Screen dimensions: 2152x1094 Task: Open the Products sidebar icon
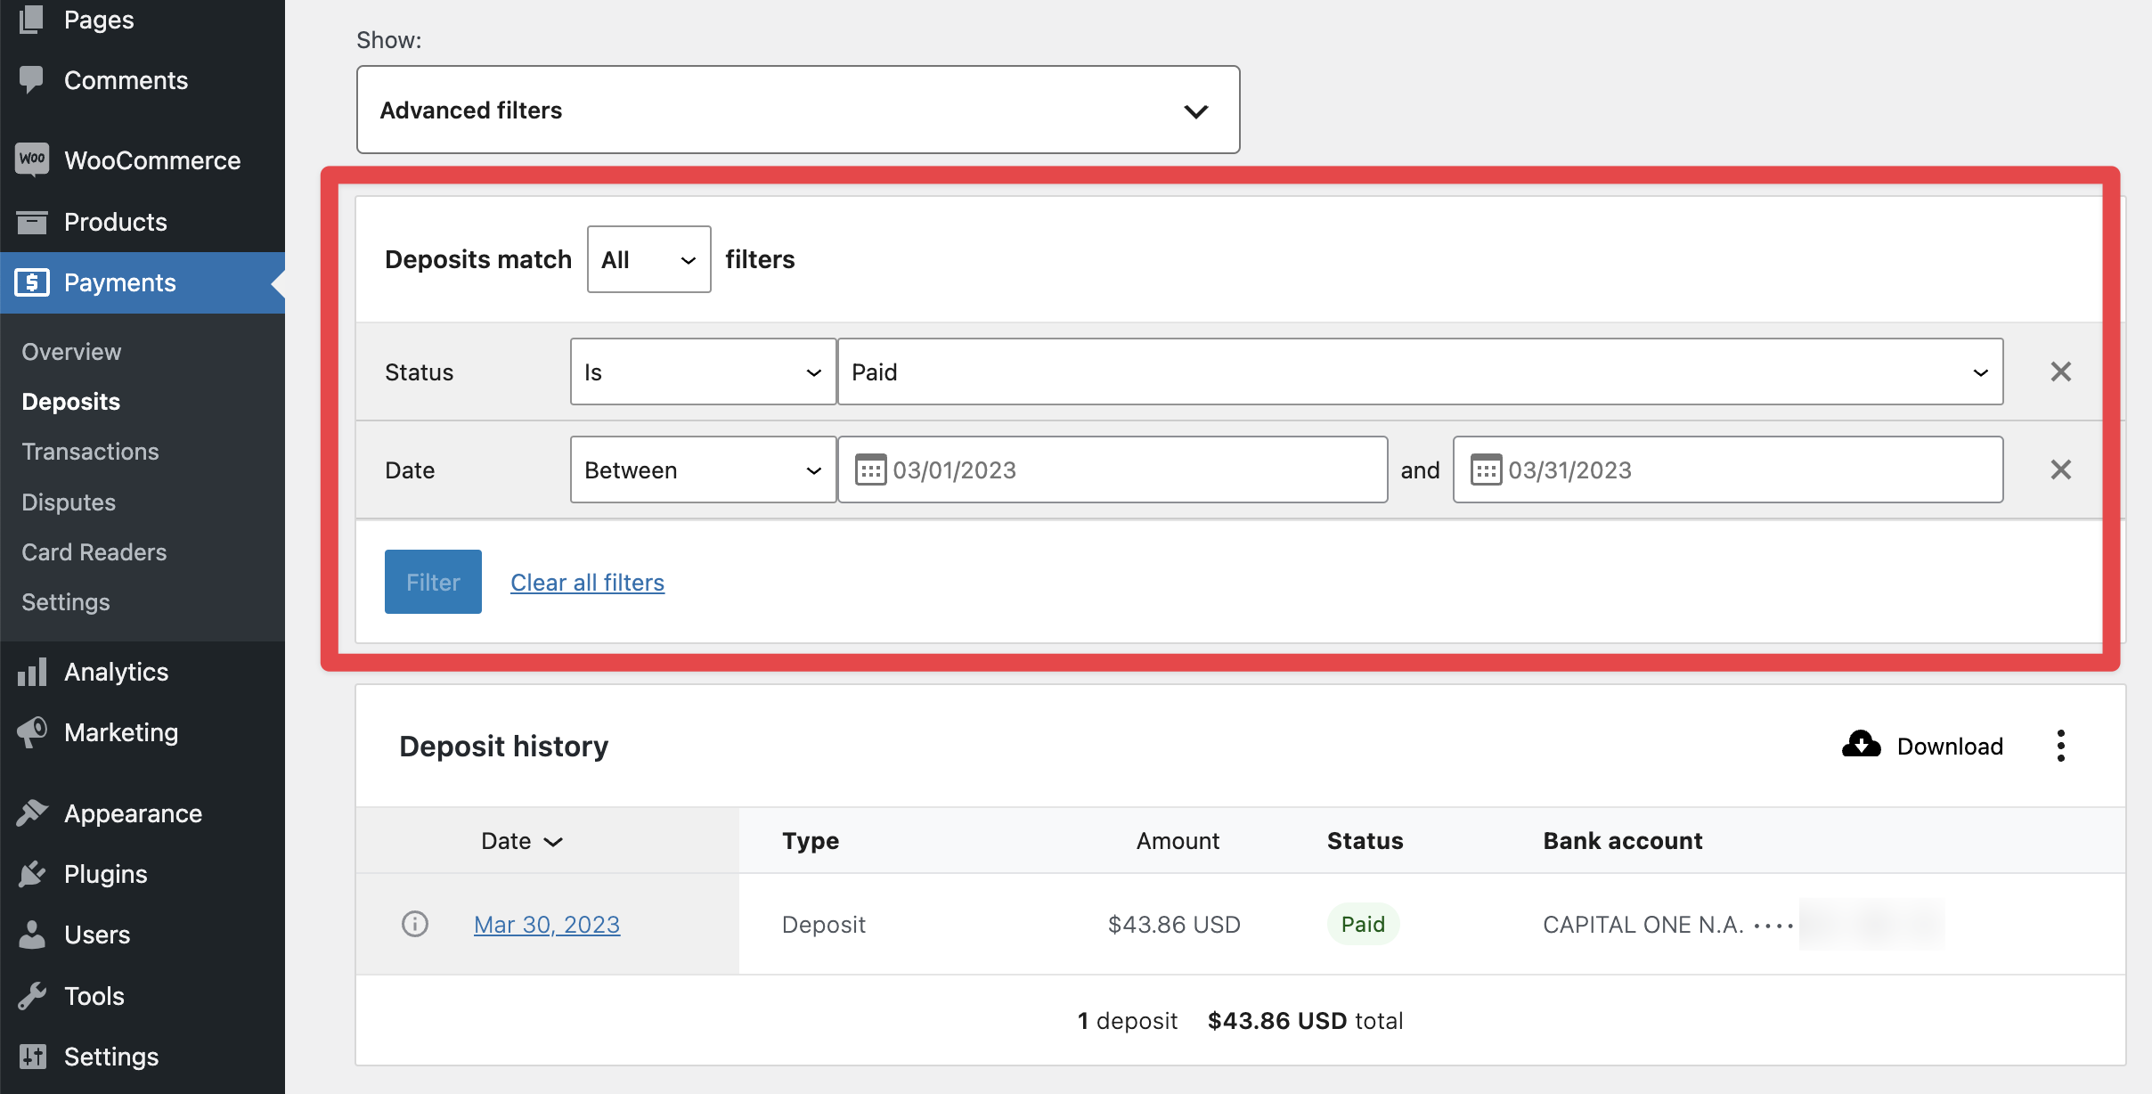click(x=32, y=222)
